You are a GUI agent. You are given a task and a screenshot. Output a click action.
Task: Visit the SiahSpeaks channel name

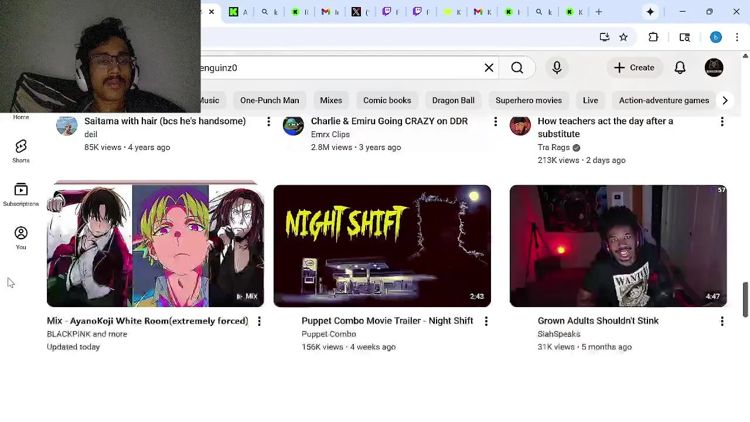point(559,334)
